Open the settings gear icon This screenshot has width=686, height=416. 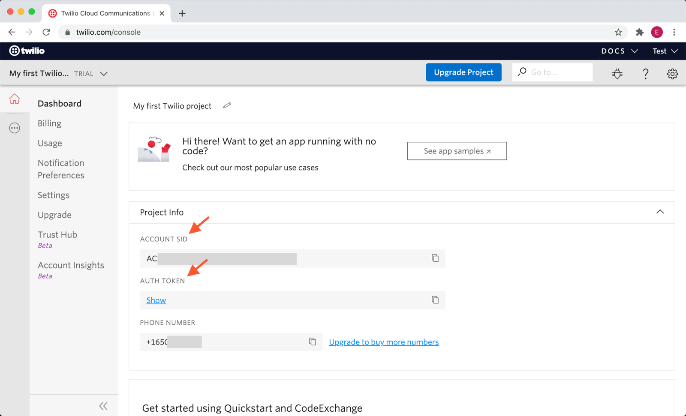(672, 74)
